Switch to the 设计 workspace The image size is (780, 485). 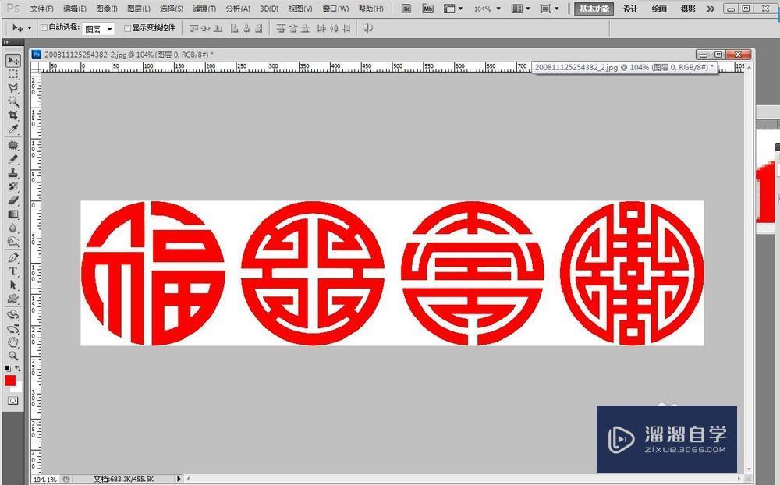coord(630,9)
